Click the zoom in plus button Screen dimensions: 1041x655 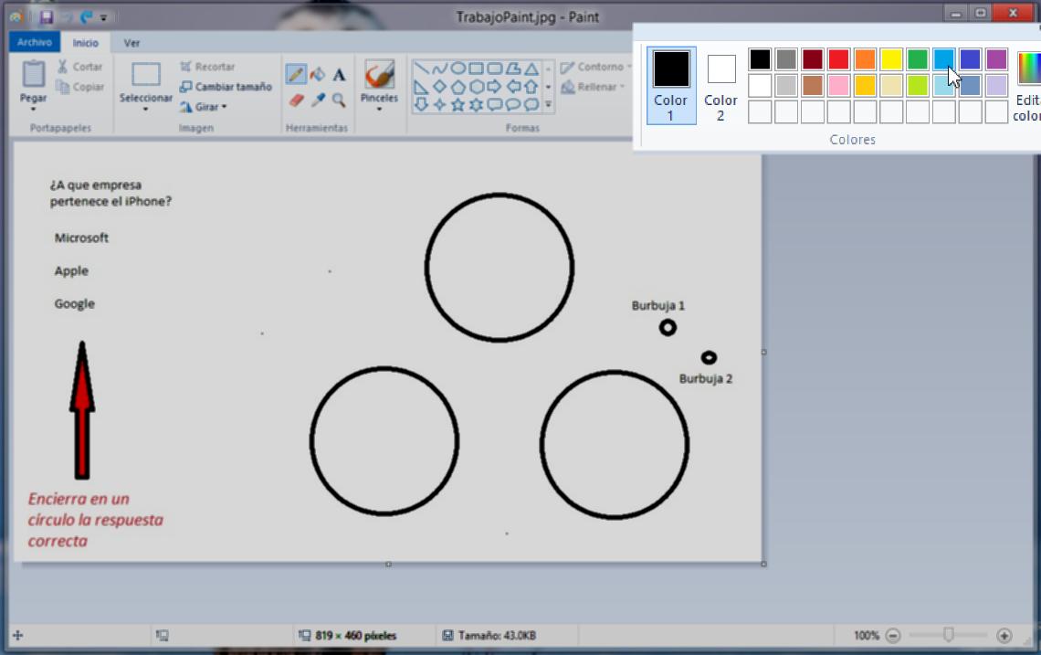point(1004,635)
